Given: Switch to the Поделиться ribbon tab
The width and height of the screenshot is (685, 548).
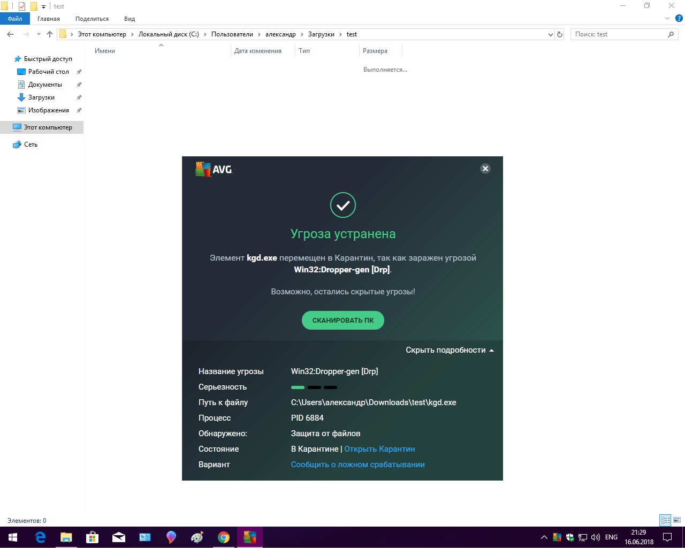Looking at the screenshot, I should (x=92, y=19).
